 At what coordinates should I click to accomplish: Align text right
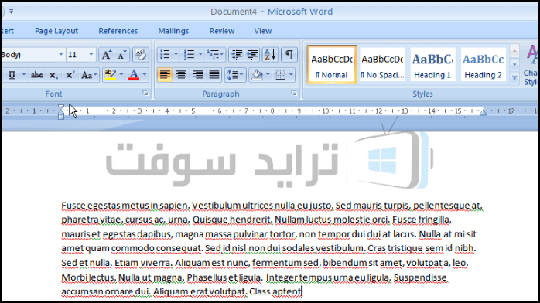[198, 75]
